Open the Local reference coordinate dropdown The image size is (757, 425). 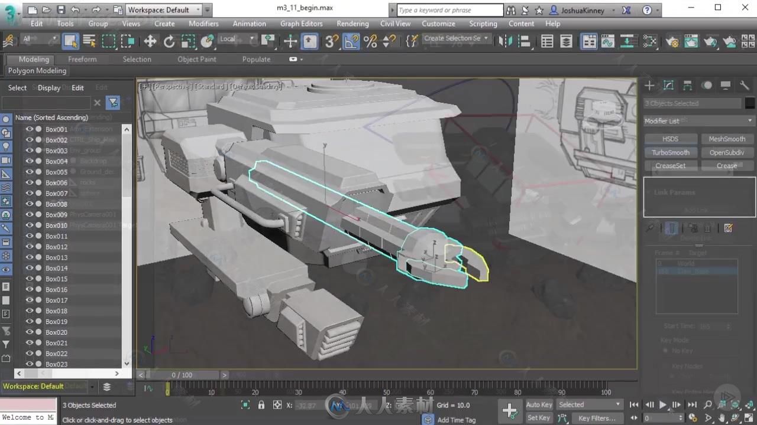coord(237,40)
